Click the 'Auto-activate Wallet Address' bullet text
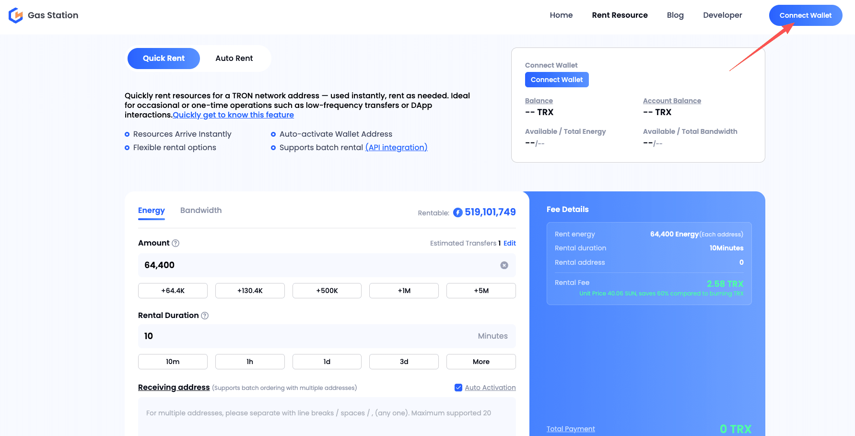 [336, 134]
